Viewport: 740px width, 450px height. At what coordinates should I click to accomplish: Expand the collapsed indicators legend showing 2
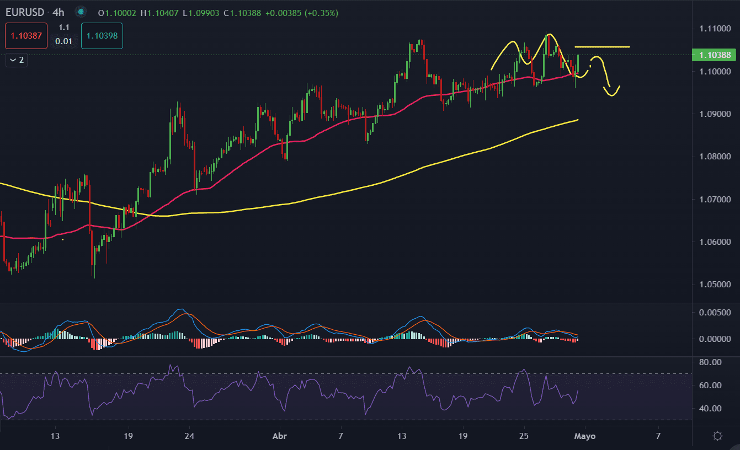tap(17, 60)
